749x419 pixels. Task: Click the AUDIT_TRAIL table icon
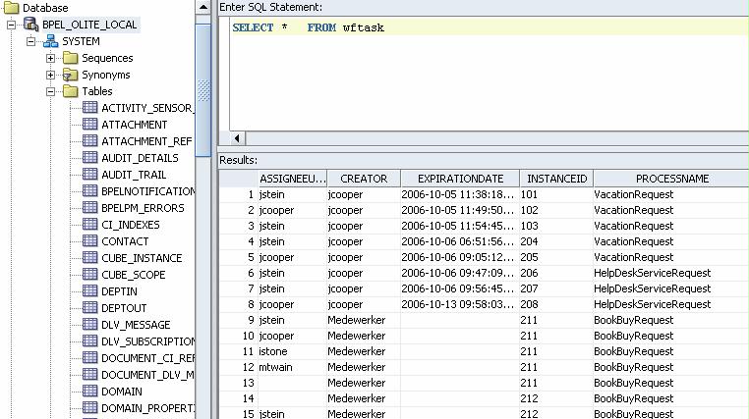pyautogui.click(x=89, y=174)
